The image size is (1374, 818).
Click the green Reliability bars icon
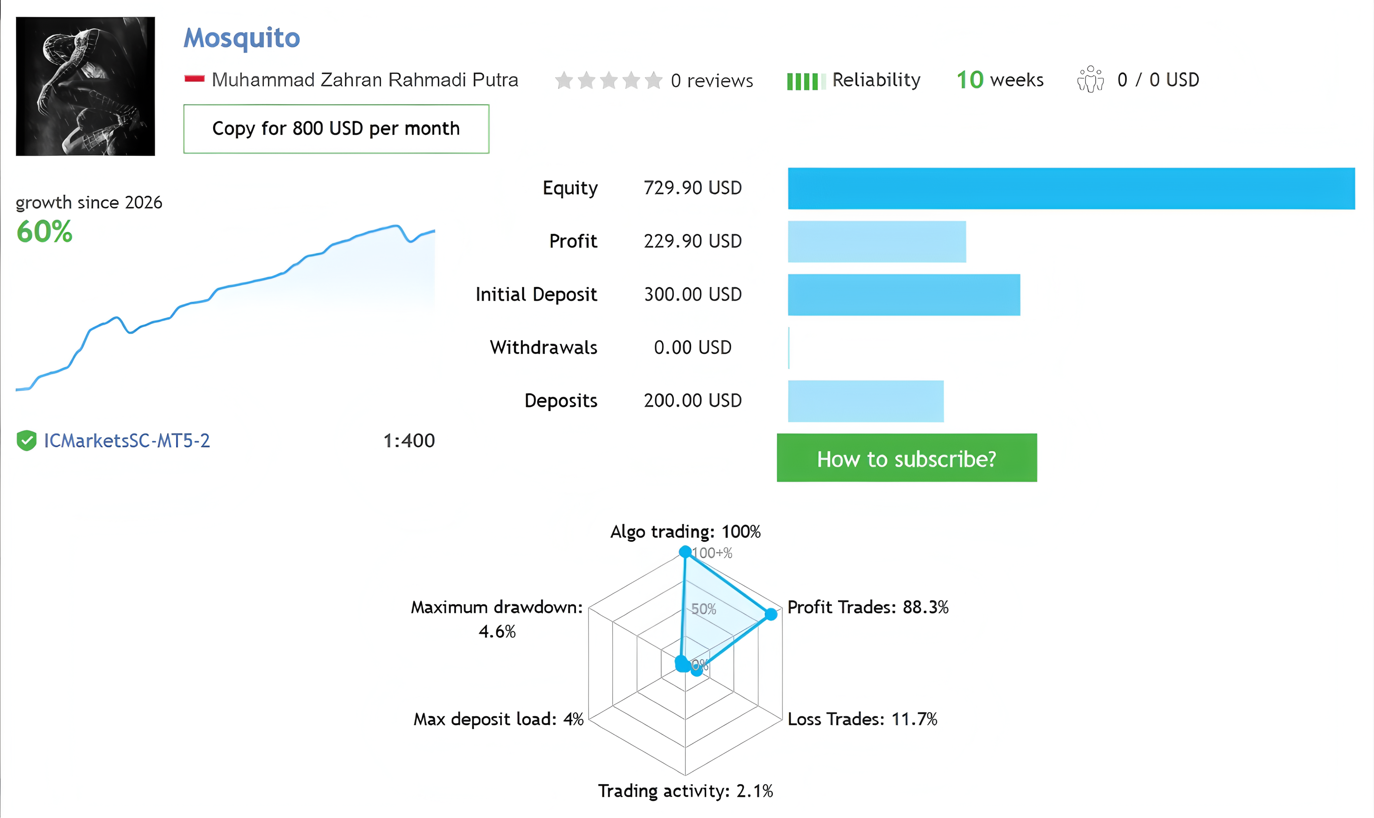click(x=806, y=82)
